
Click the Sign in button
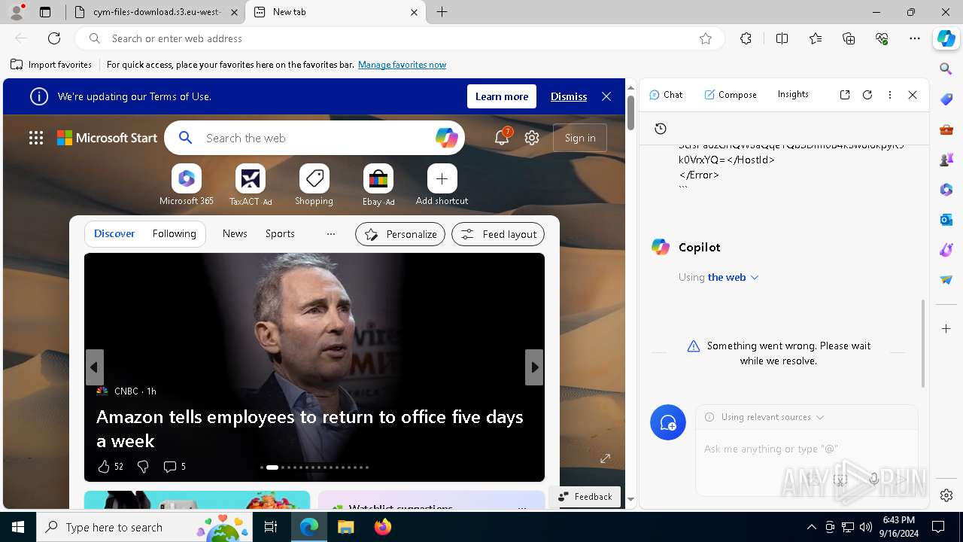[580, 138]
